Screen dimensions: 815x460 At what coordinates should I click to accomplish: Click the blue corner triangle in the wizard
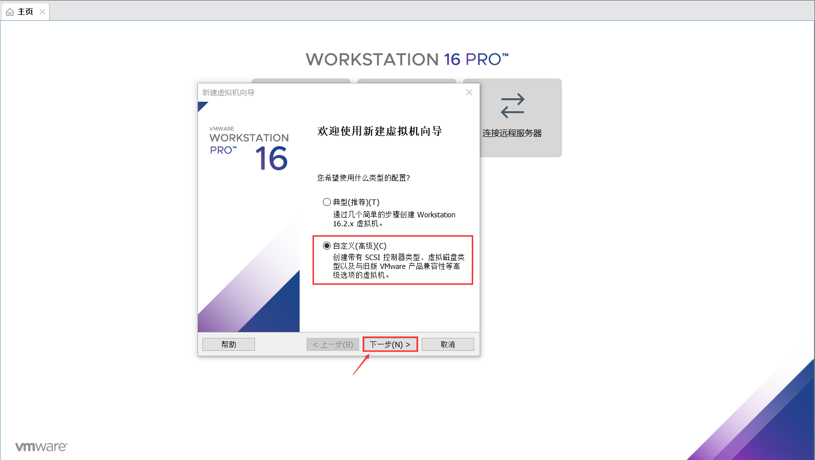pyautogui.click(x=202, y=105)
